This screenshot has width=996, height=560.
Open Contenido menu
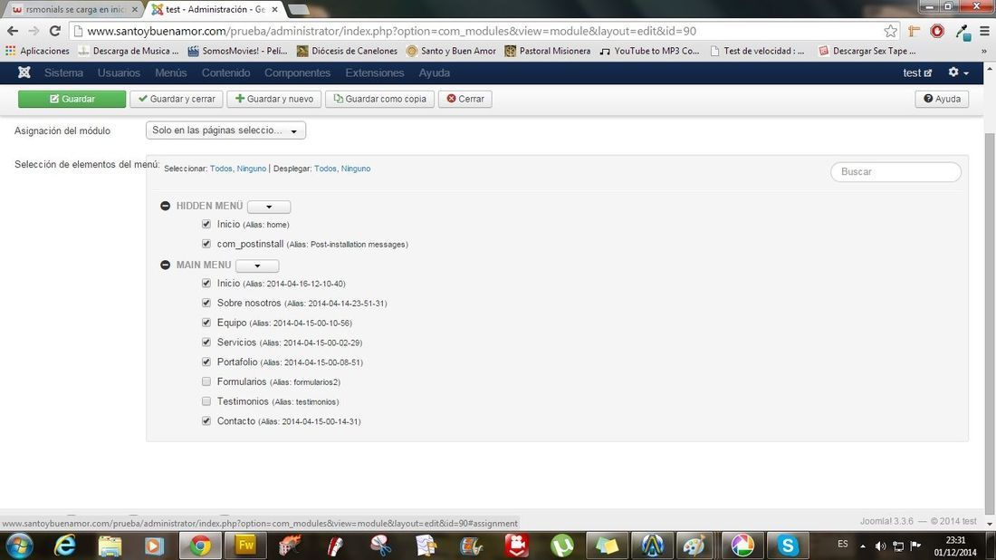click(x=225, y=72)
